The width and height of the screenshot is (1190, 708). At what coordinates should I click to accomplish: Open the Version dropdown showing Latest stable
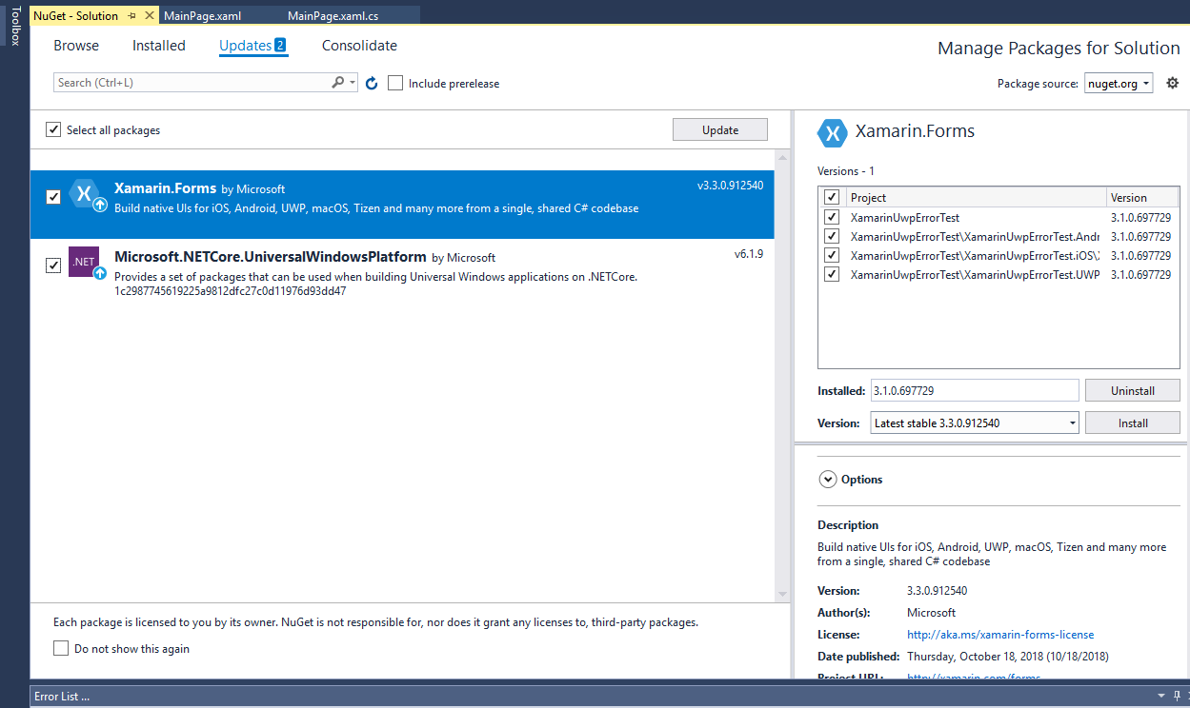1071,423
